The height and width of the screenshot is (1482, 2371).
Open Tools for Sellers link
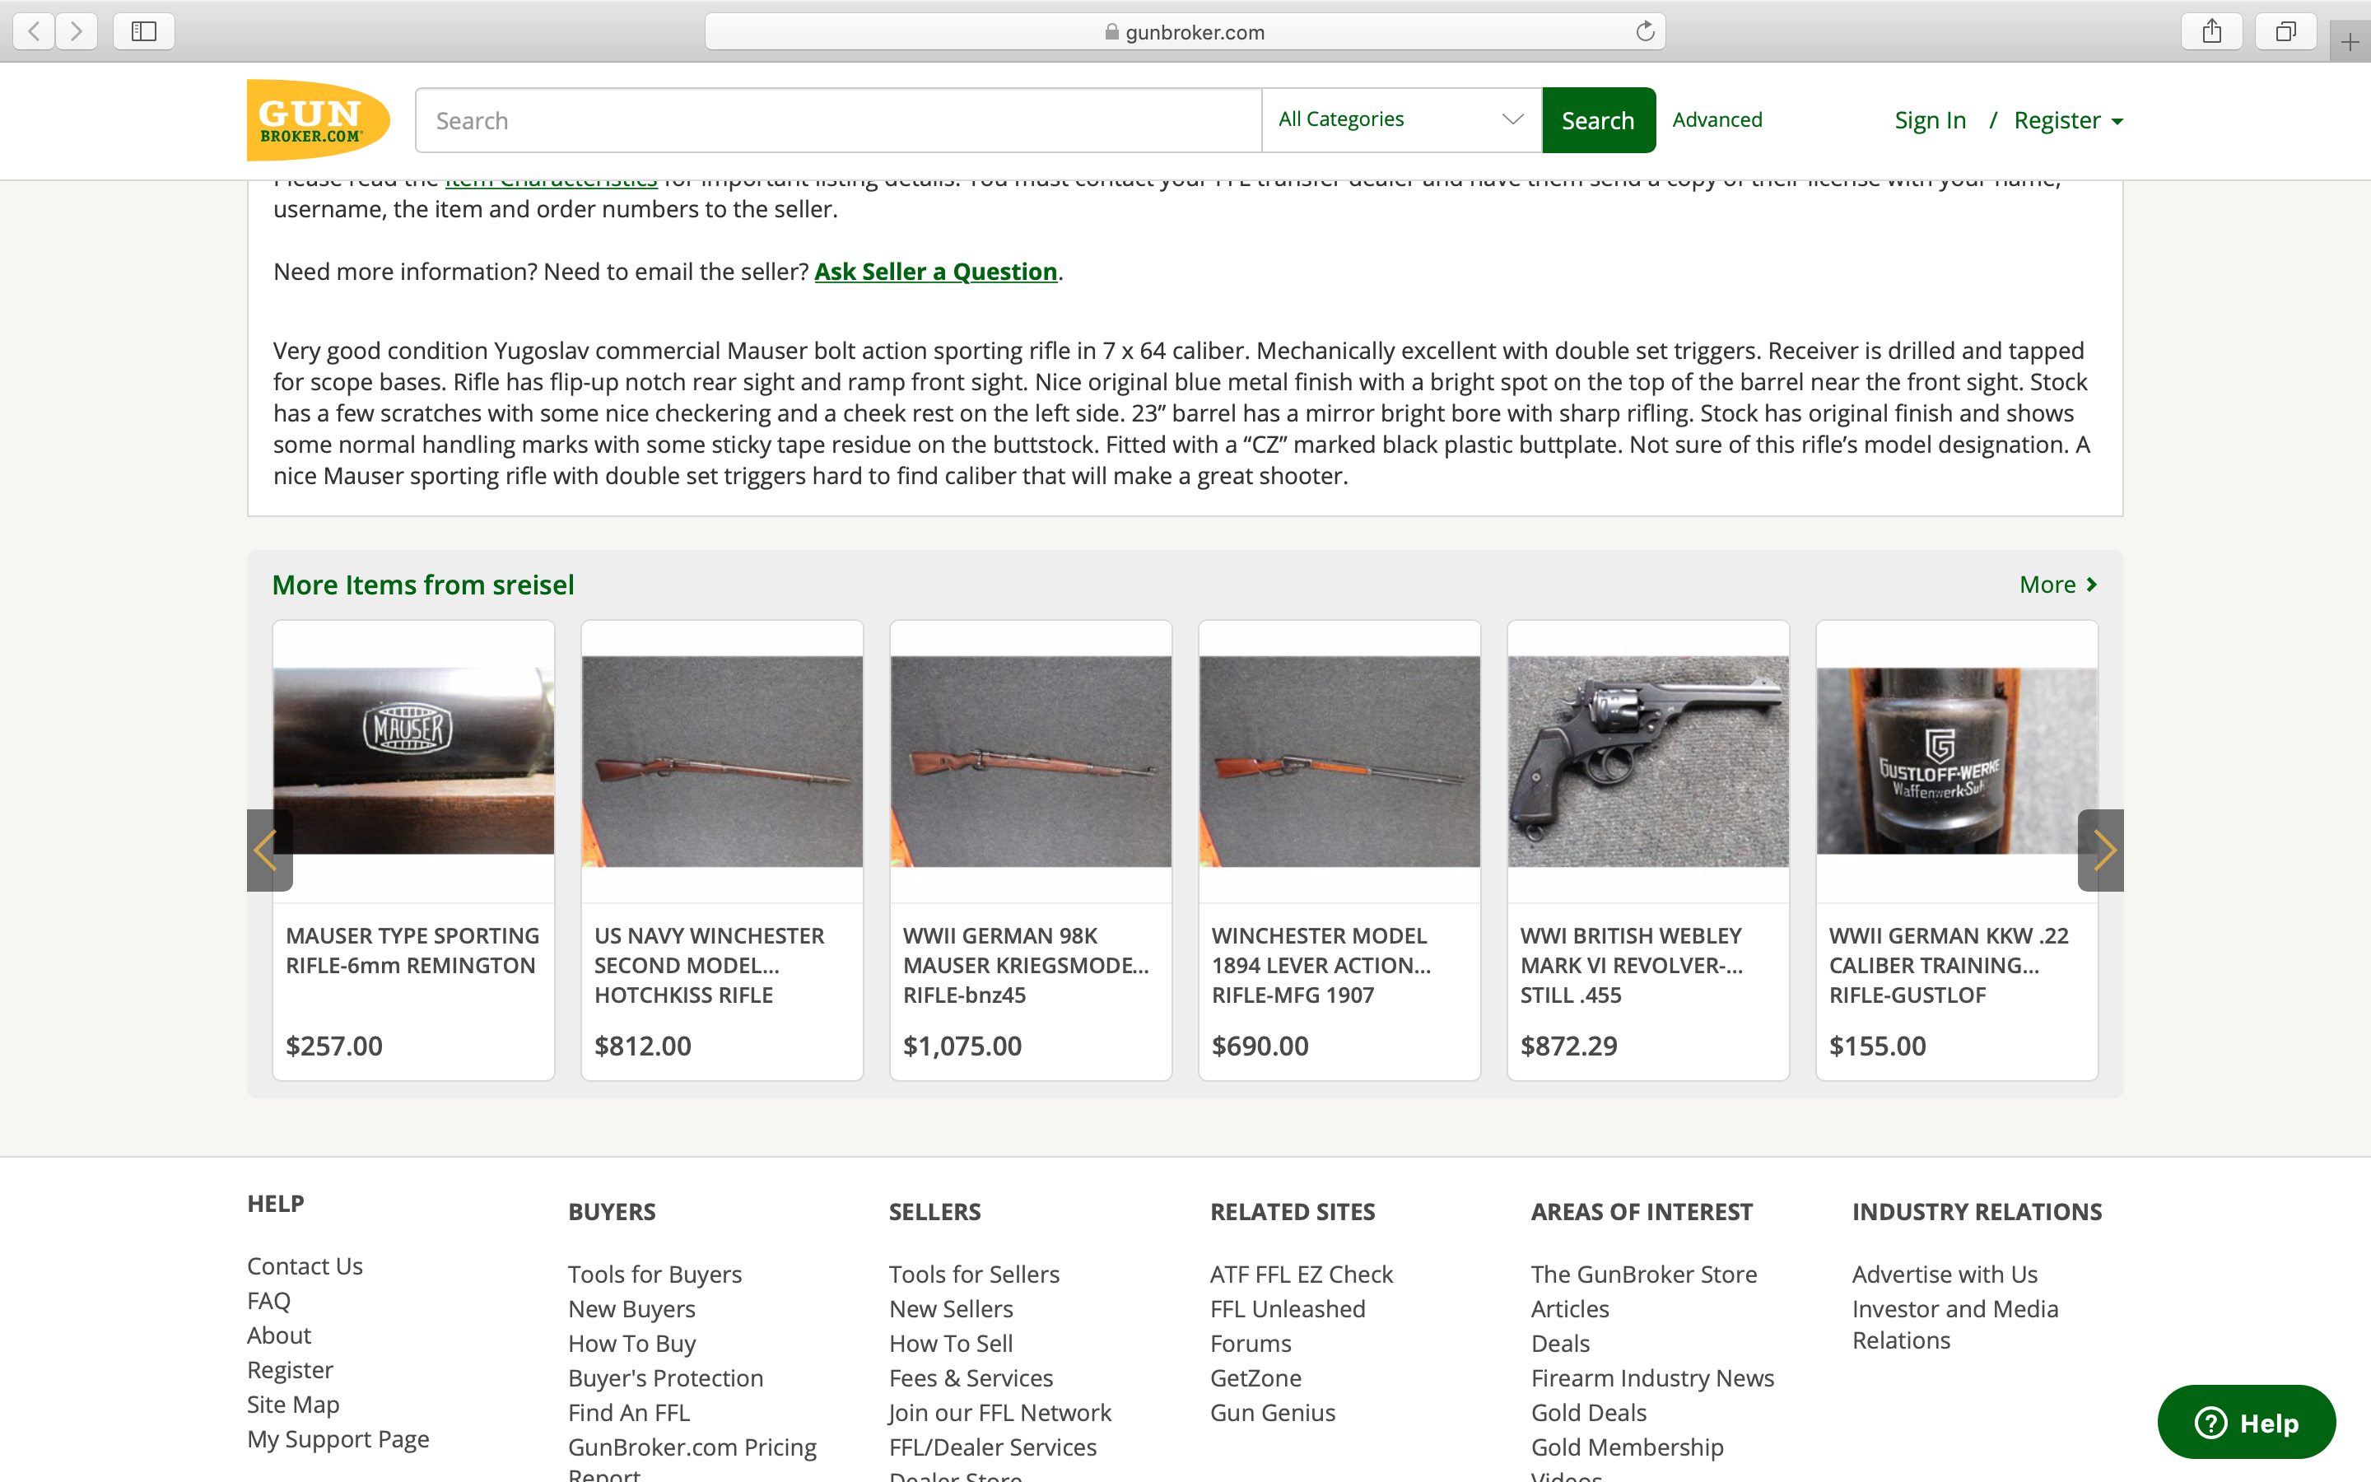point(974,1275)
